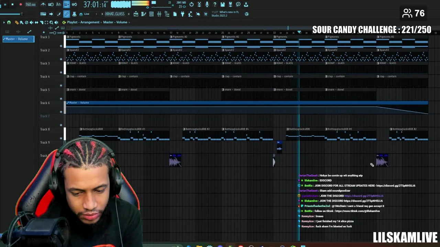Click the export download arrow icon

(246, 4)
